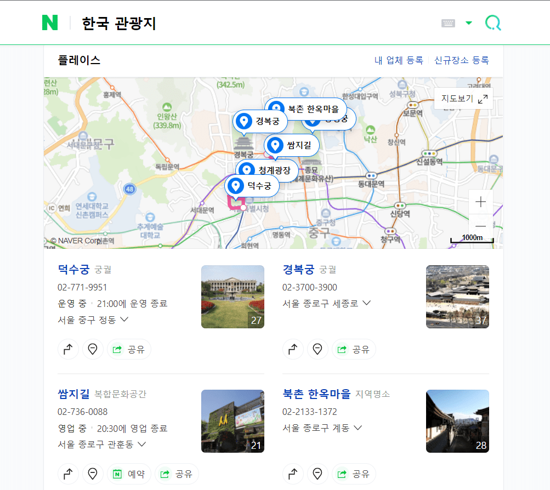Zoom out on the map with minus control
The height and width of the screenshot is (490, 550).
click(x=480, y=226)
